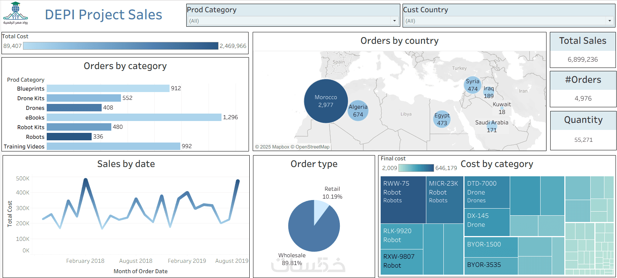Select the Drone Kits bar
The width and height of the screenshot is (617, 278).
[84, 98]
